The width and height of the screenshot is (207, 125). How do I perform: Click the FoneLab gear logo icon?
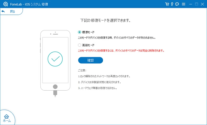pos(6,4)
